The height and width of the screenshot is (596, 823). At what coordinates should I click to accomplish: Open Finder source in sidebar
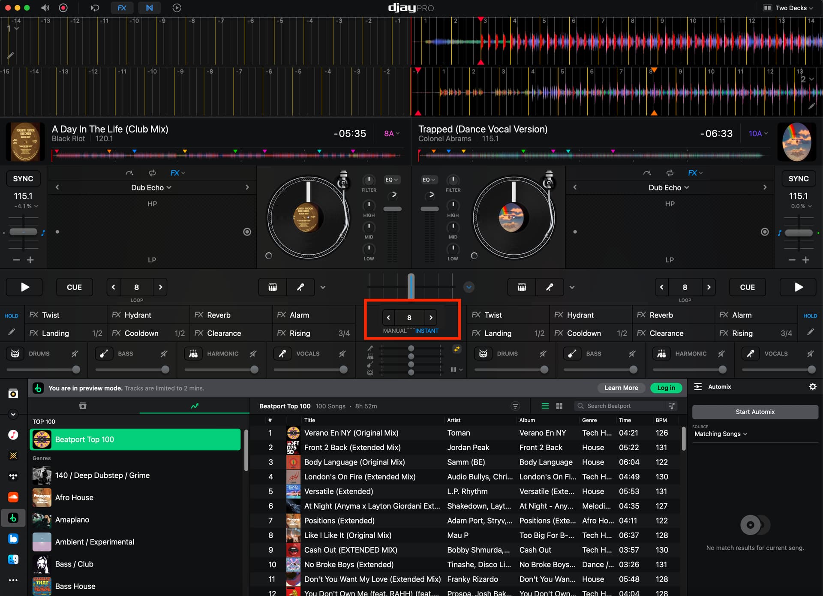(x=13, y=559)
